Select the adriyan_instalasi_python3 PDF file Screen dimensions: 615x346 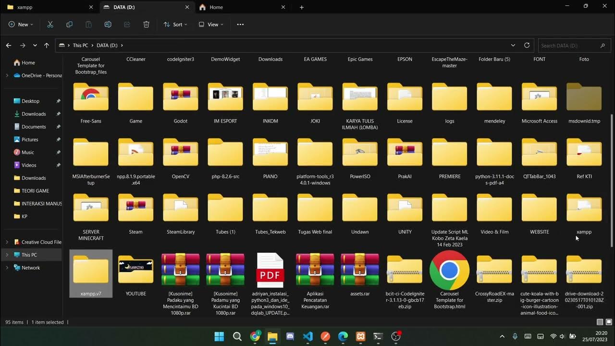click(x=271, y=284)
